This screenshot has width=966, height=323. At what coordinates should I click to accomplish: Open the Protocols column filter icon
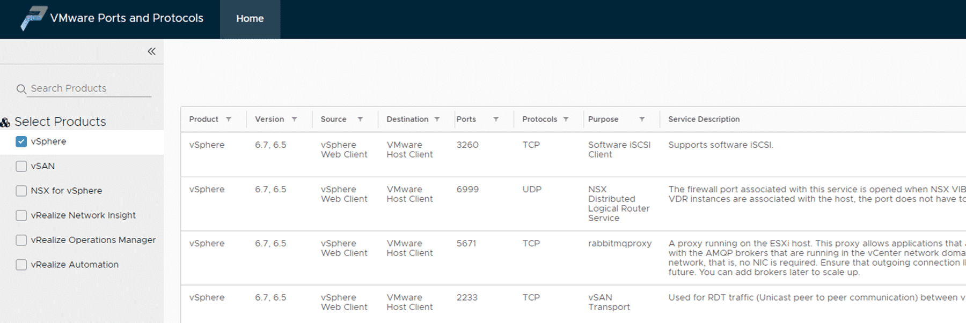tap(566, 119)
